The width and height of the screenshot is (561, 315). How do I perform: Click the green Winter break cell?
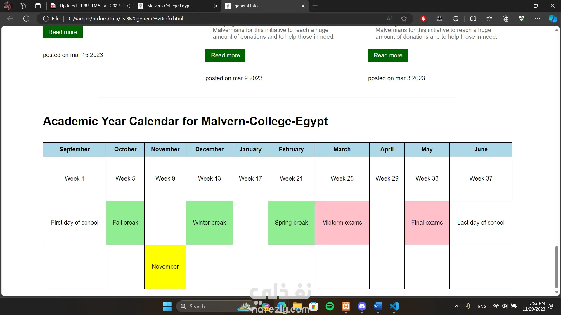point(209,223)
